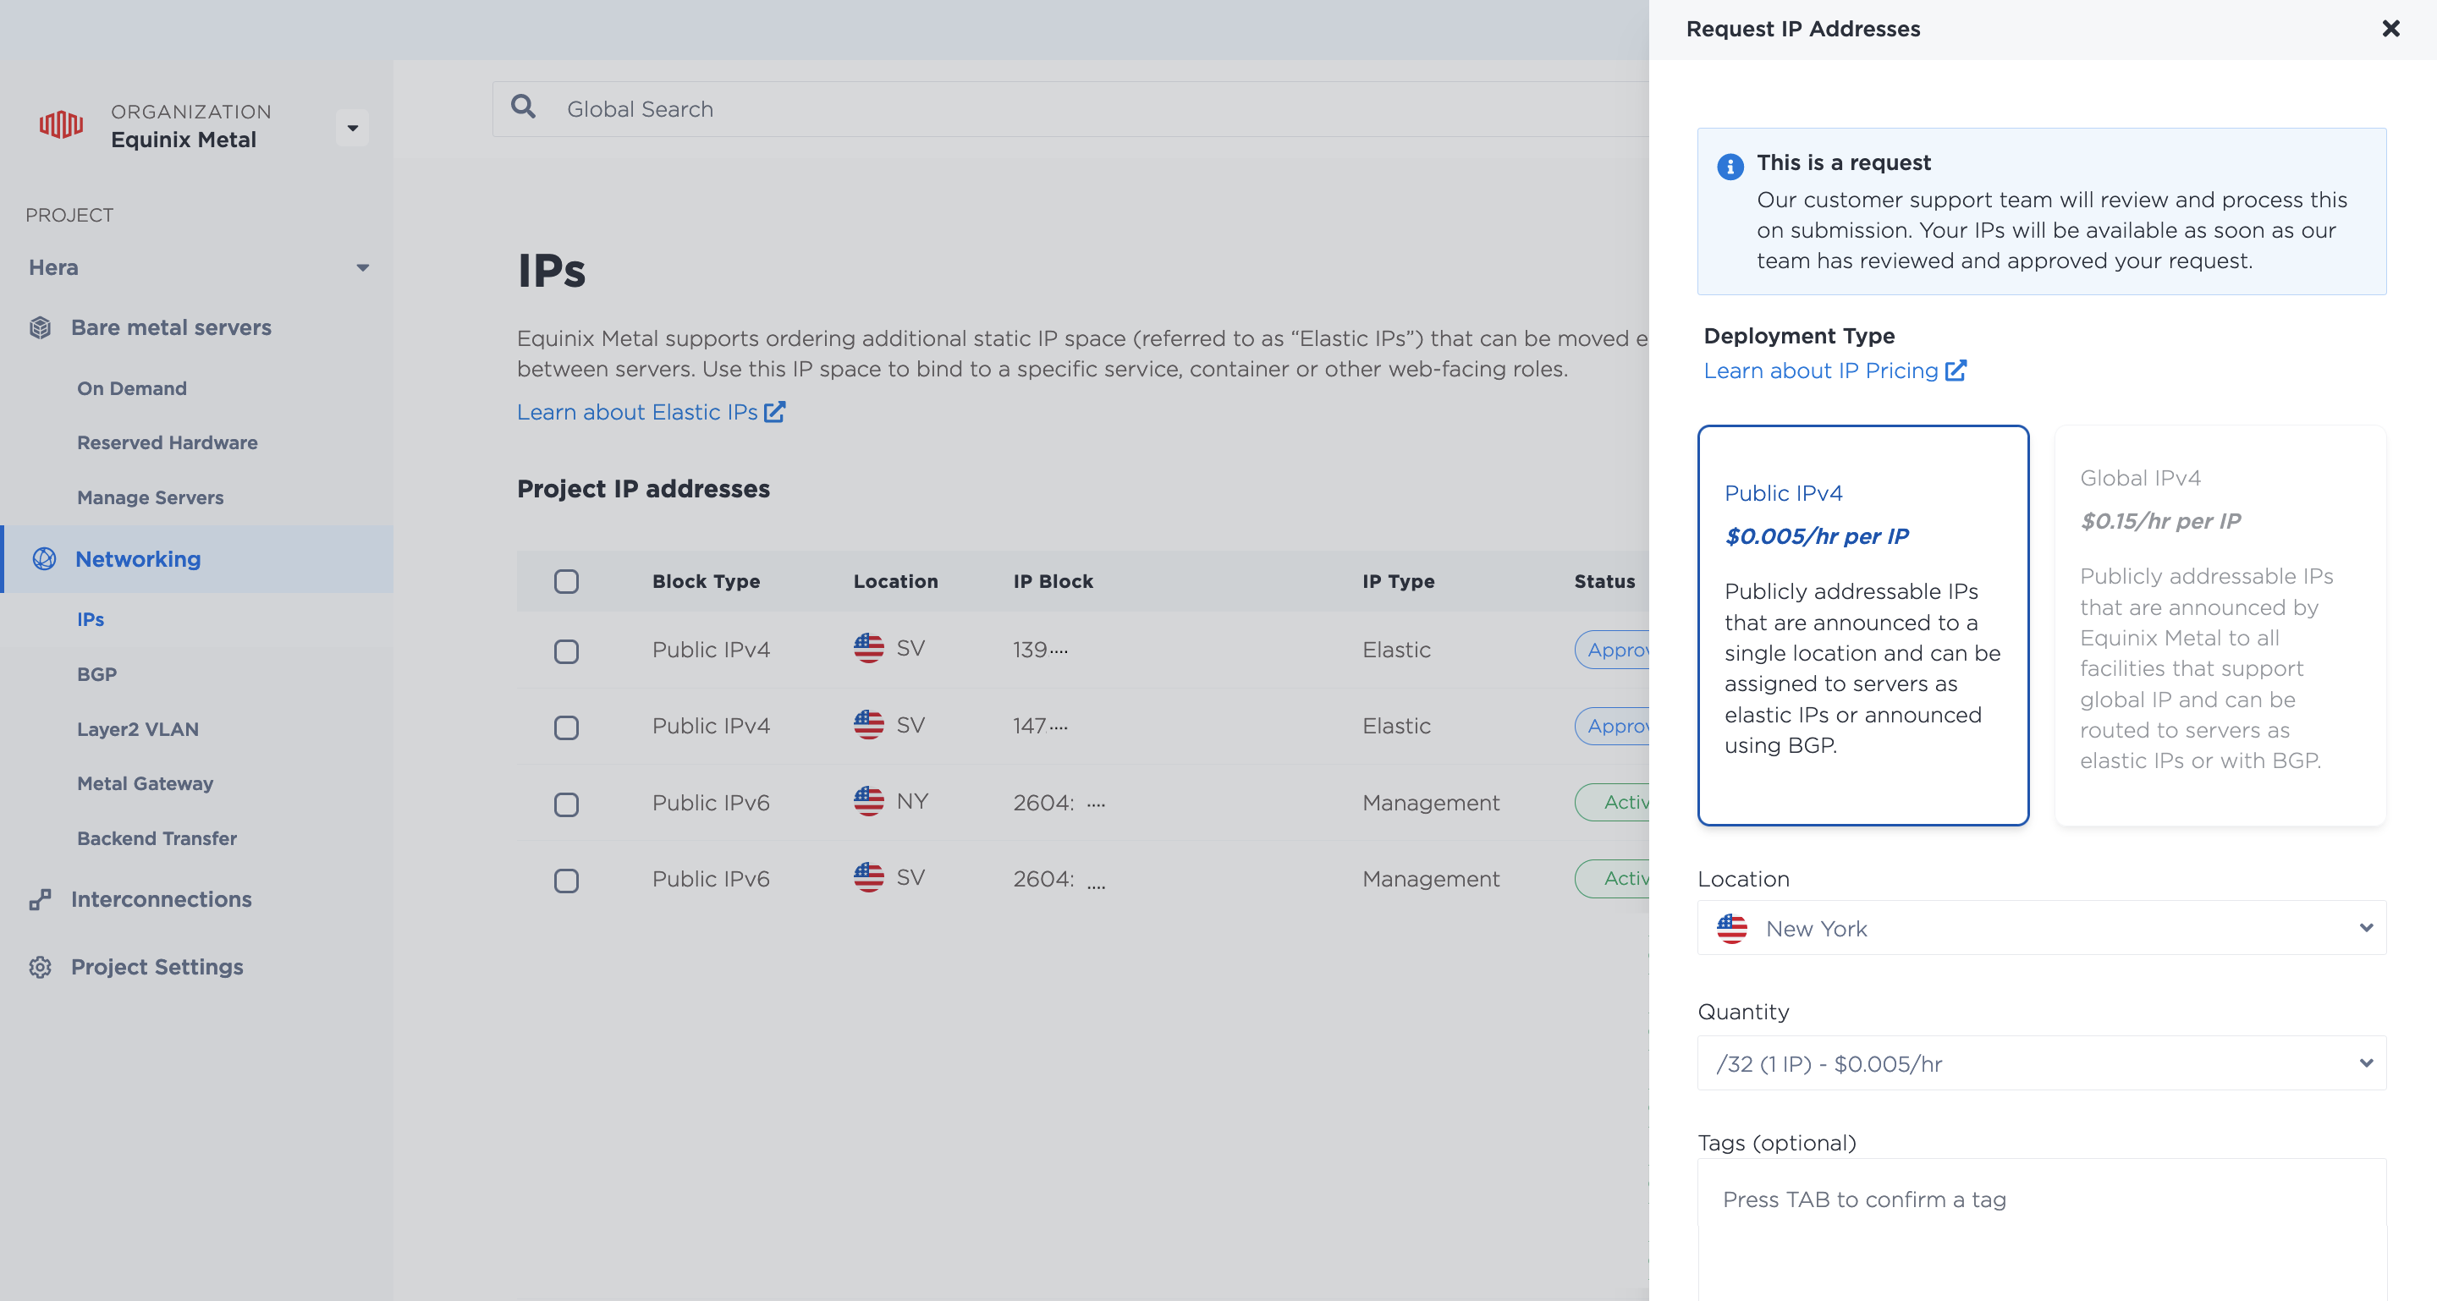The height and width of the screenshot is (1301, 2437).
Task: Click the Tags field with TAB placeholder
Action: click(2042, 1229)
